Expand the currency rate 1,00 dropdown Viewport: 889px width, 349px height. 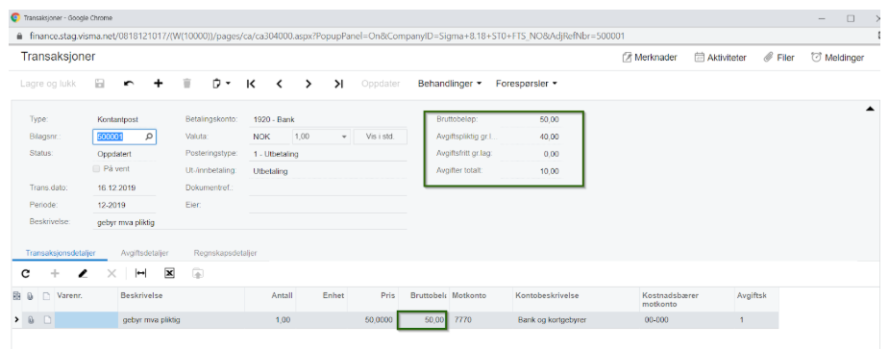pyautogui.click(x=343, y=137)
